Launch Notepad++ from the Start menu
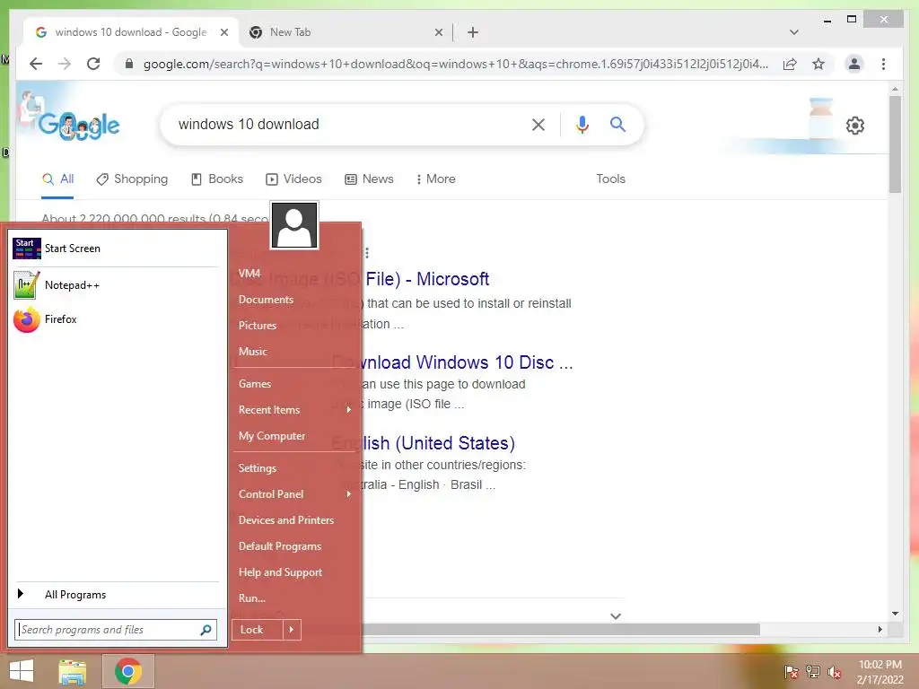Viewport: 919px width, 689px height. pyautogui.click(x=116, y=285)
